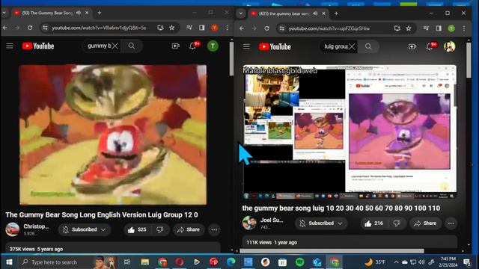
Task: Click the search magnifier button in left window
Action: [132, 46]
